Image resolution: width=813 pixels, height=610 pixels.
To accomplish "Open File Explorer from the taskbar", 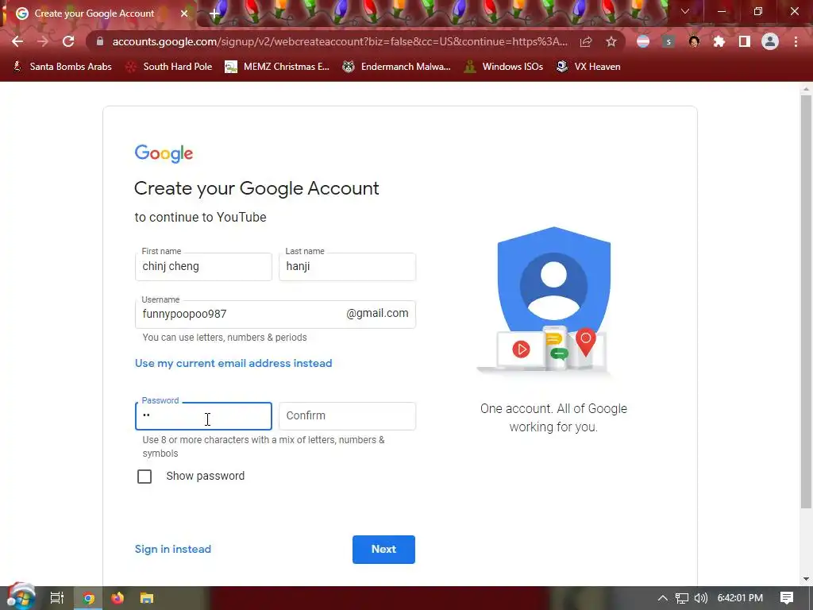I will pos(147,598).
